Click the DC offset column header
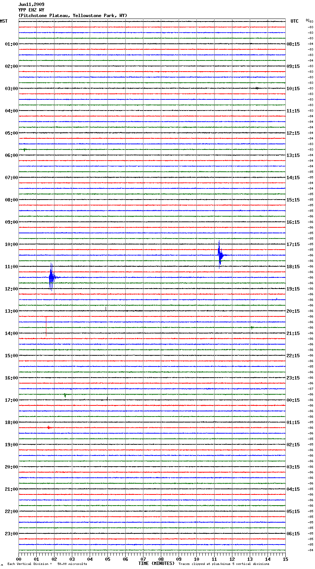The height and width of the screenshot is (569, 315). tap(308, 20)
